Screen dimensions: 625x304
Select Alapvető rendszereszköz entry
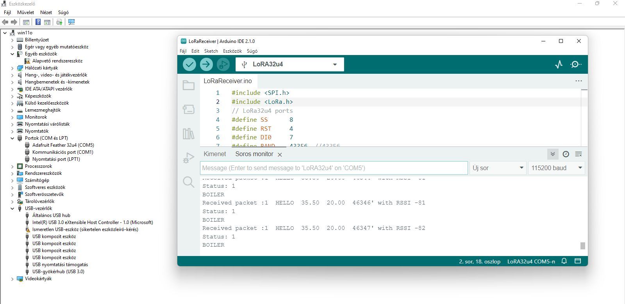(x=57, y=61)
